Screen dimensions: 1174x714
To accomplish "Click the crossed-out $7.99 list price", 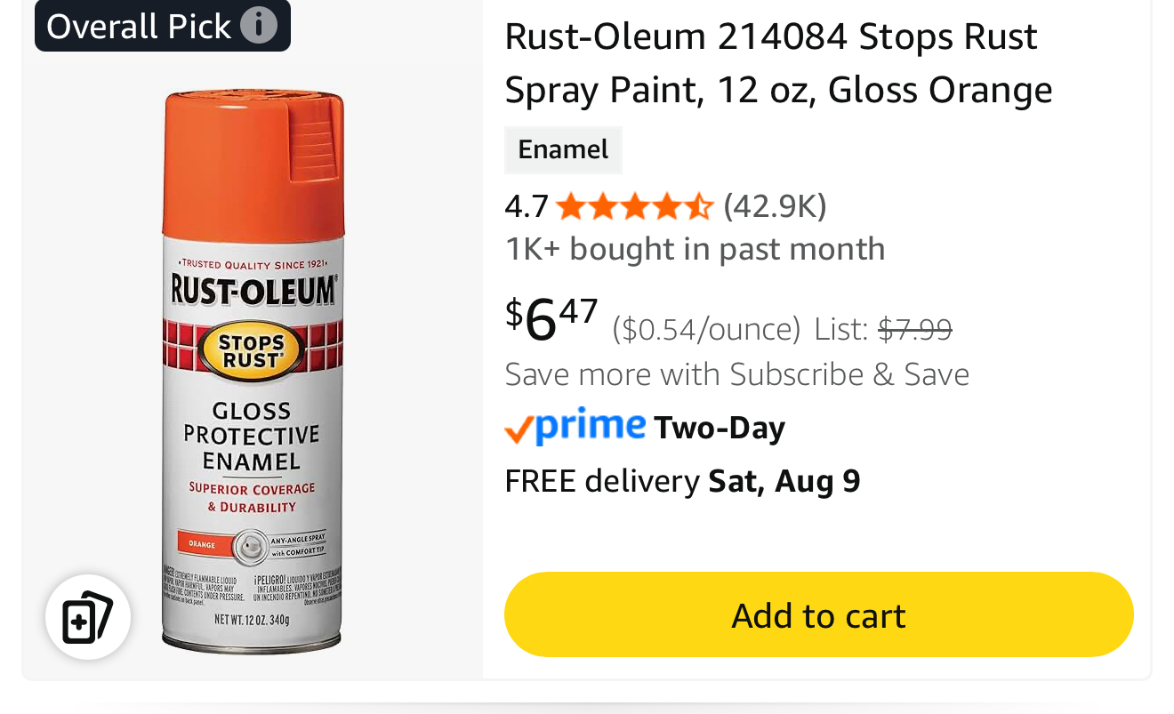I will [x=915, y=329].
